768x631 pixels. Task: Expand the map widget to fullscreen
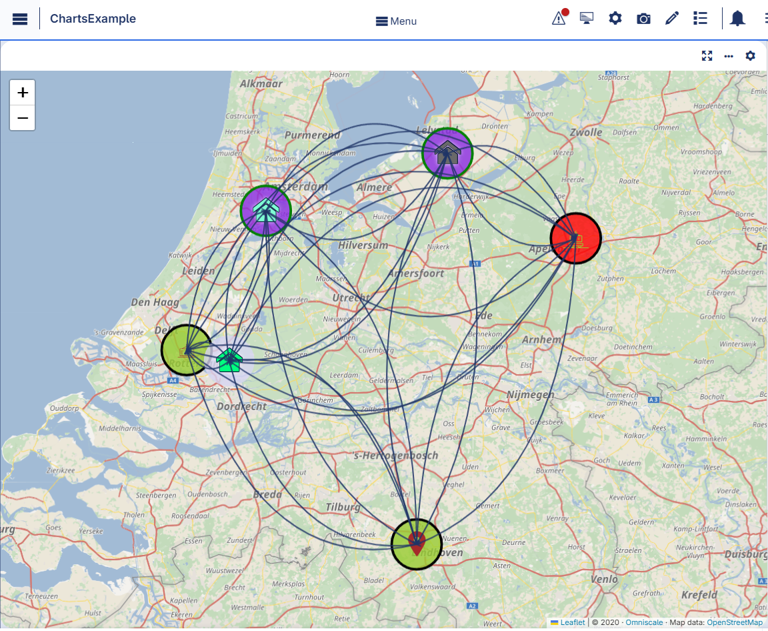(x=707, y=56)
